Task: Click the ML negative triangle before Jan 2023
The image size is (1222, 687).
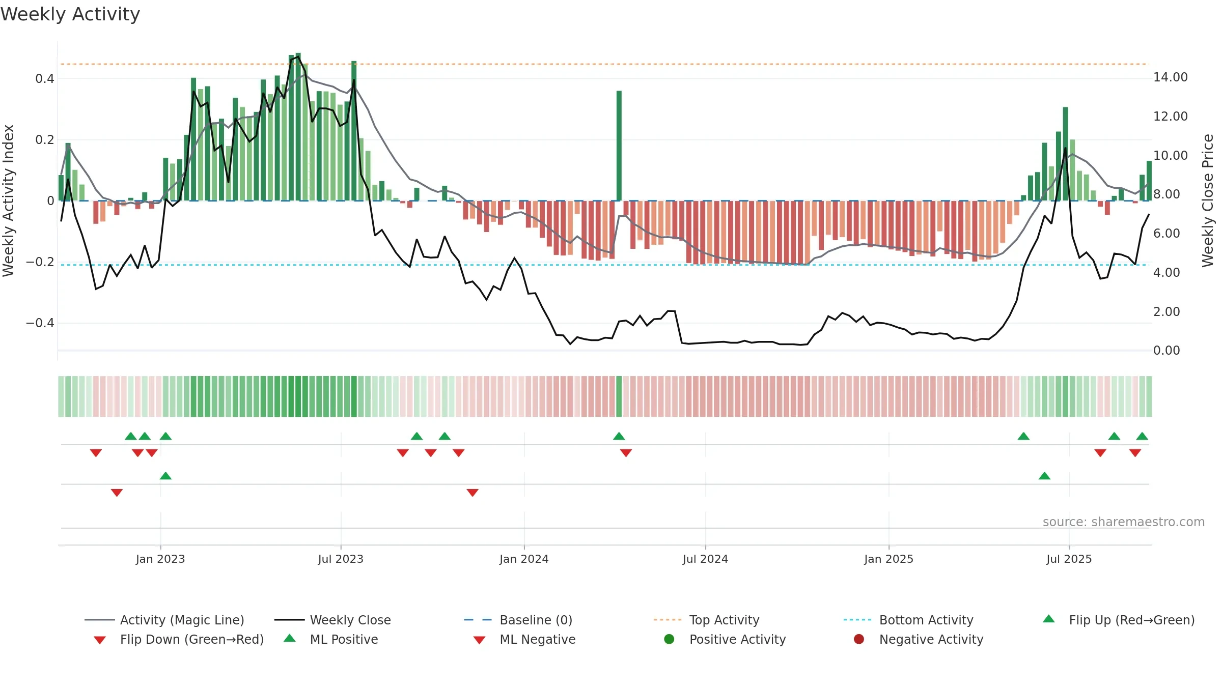Action: 117,493
